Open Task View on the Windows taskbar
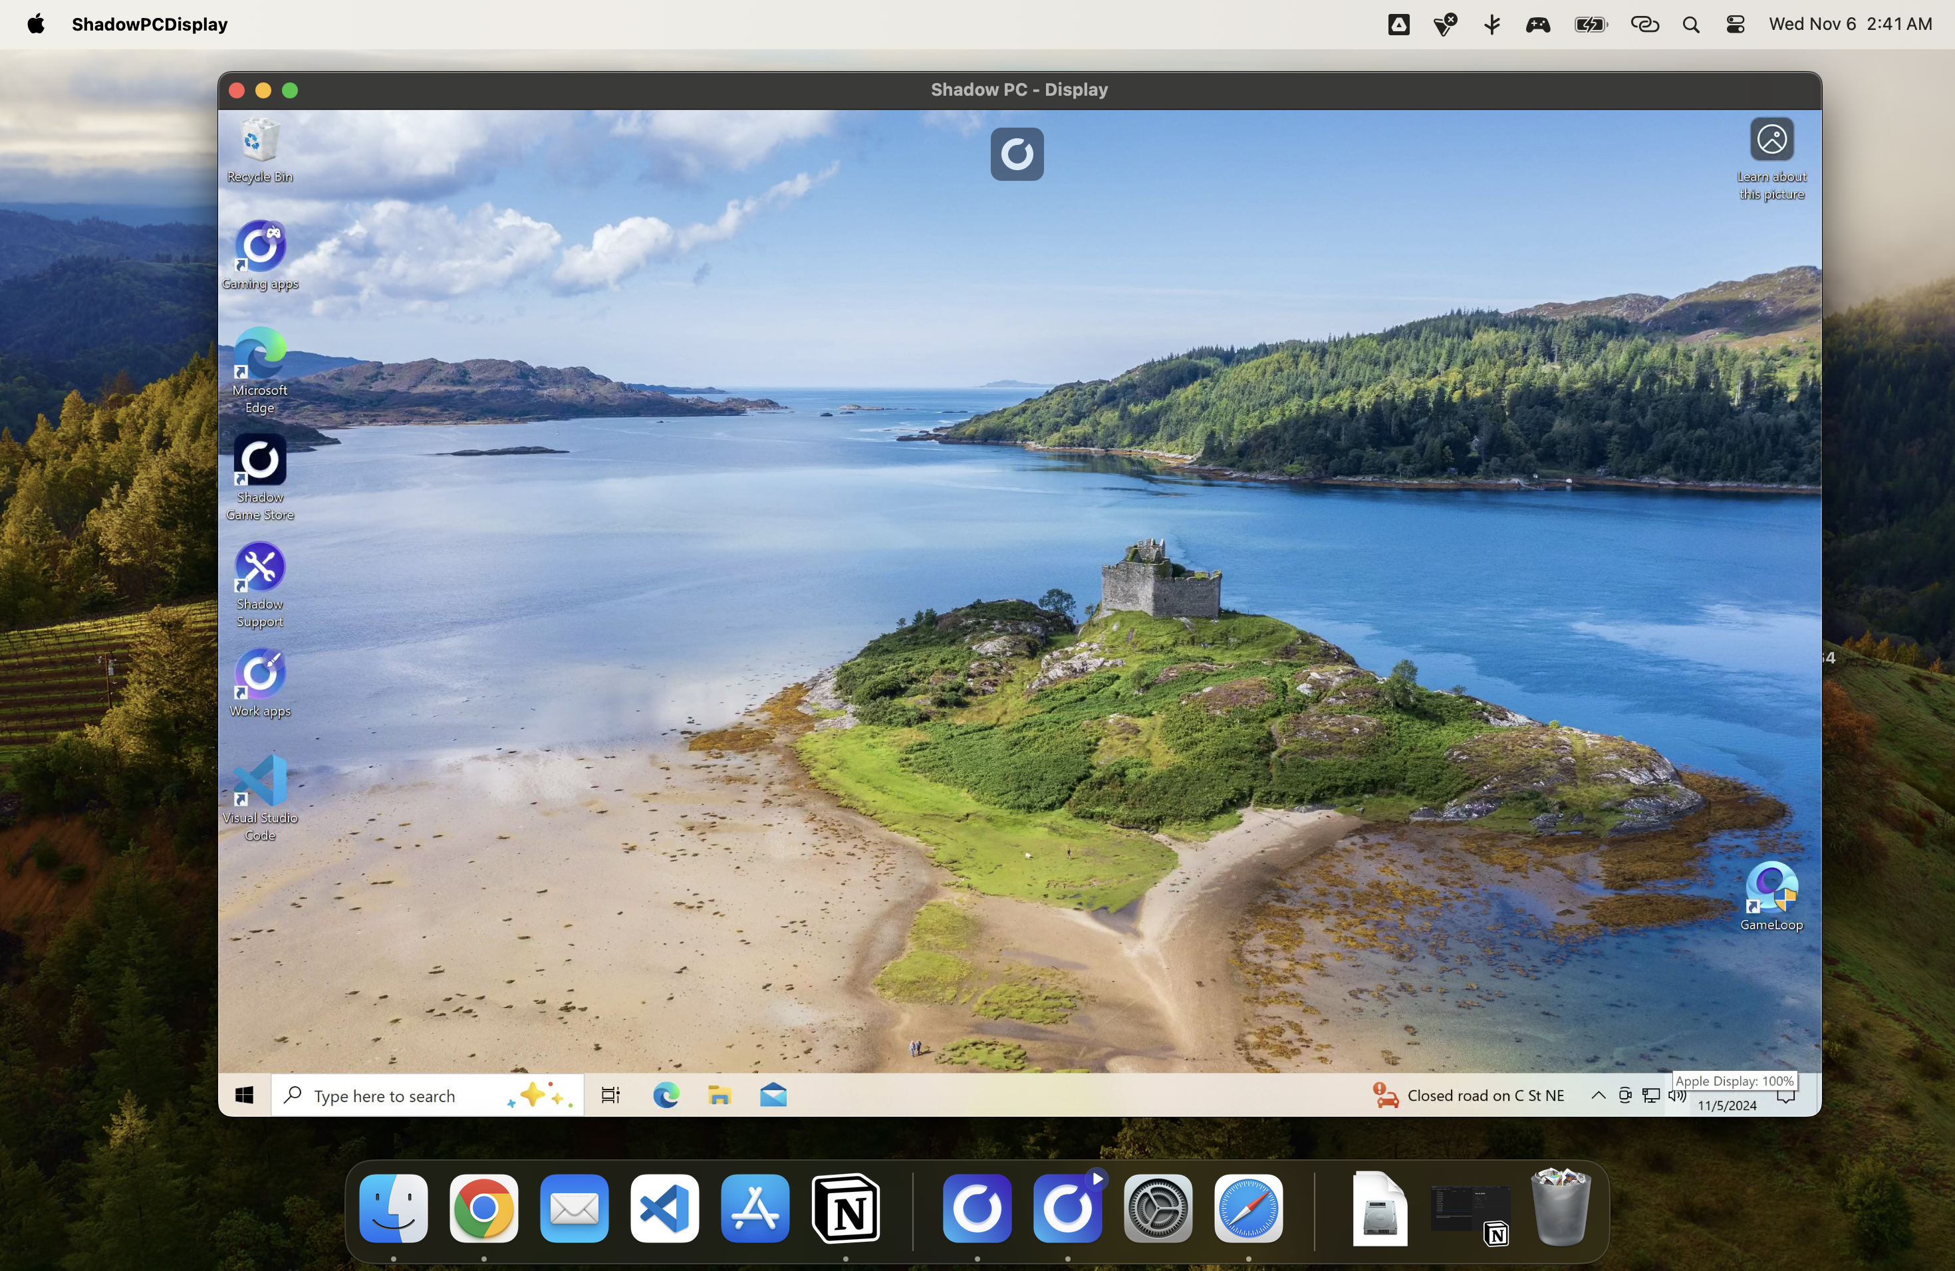This screenshot has width=1955, height=1271. click(610, 1096)
